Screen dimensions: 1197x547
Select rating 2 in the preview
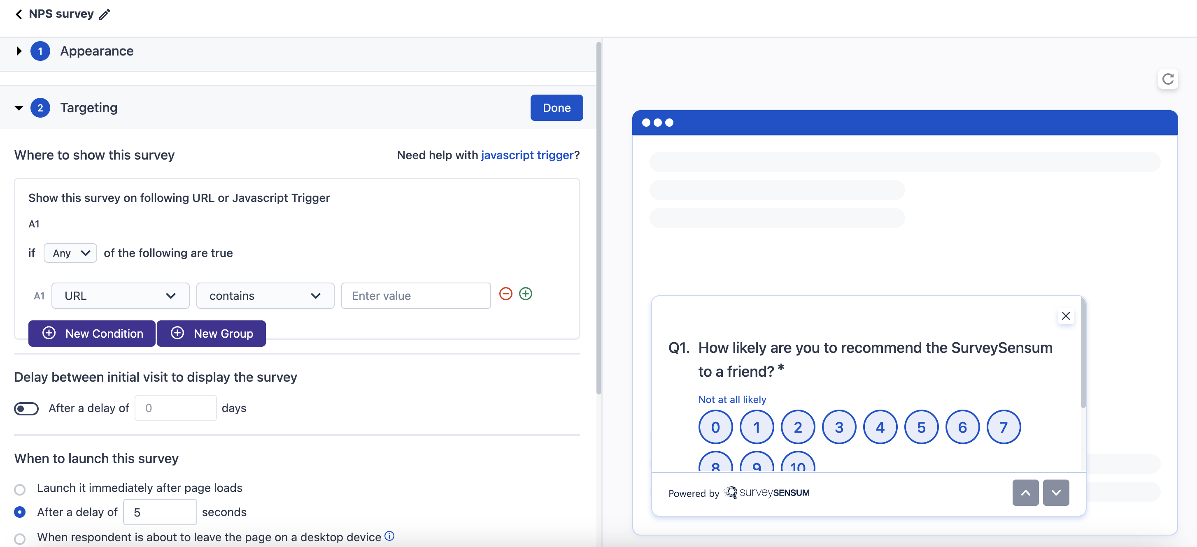pyautogui.click(x=798, y=427)
